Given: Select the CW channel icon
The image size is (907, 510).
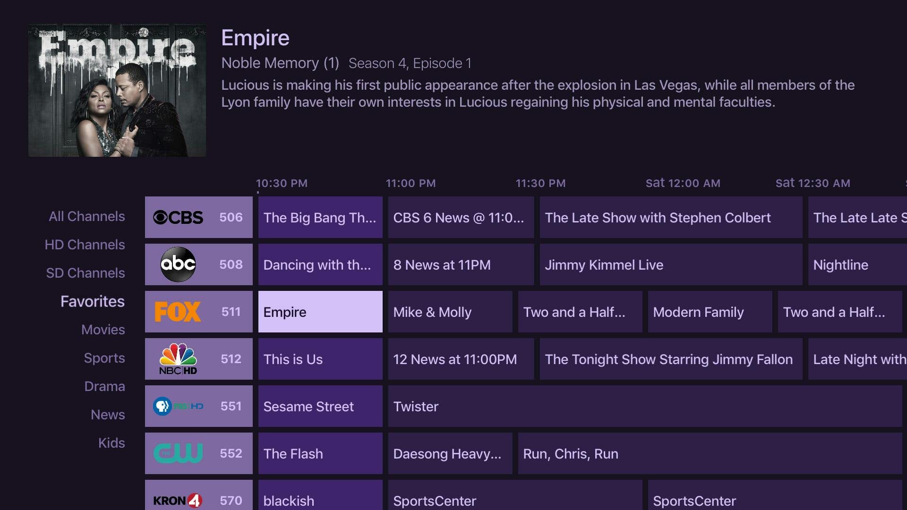Looking at the screenshot, I should pyautogui.click(x=178, y=453).
